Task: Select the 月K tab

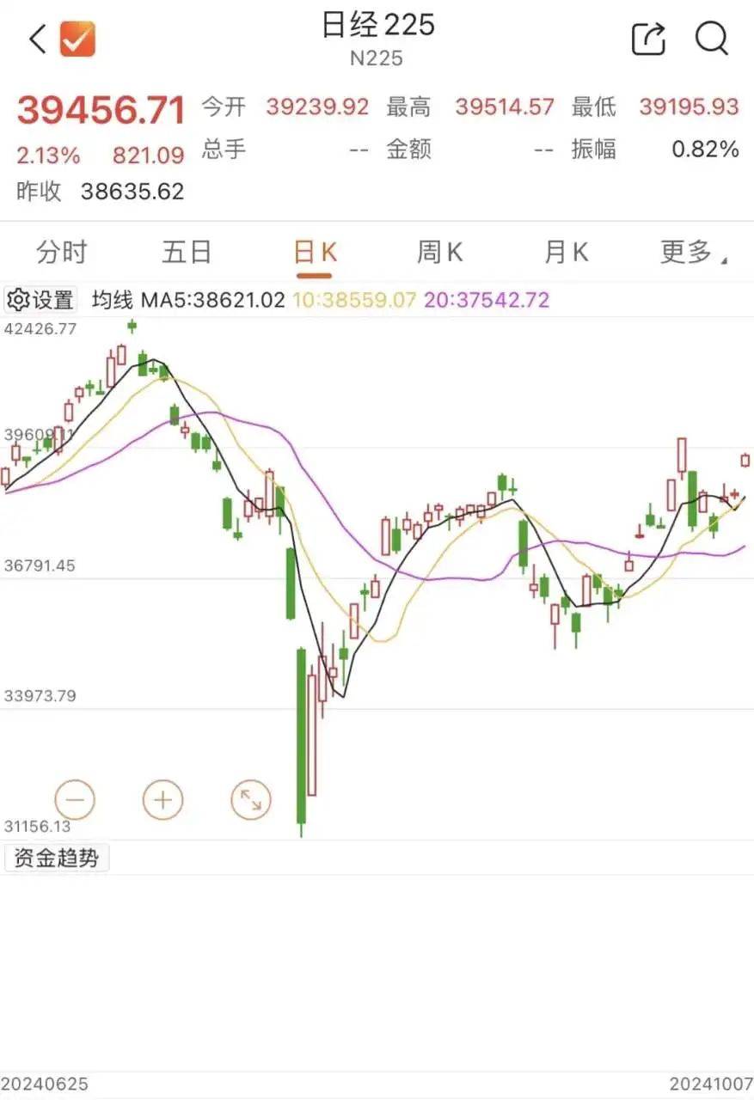Action: click(566, 253)
